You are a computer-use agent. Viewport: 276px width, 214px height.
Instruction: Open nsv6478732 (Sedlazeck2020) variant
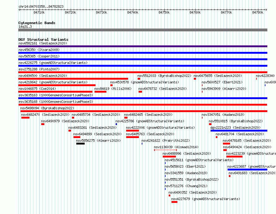162,89
